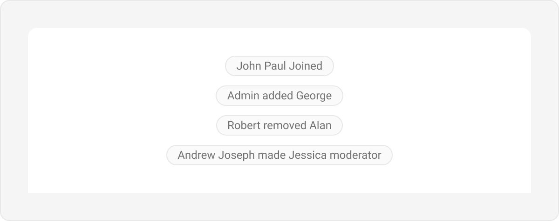Select the name Andrew Joseph in moderator notice
Image resolution: width=559 pixels, height=221 pixels.
tap(216, 156)
